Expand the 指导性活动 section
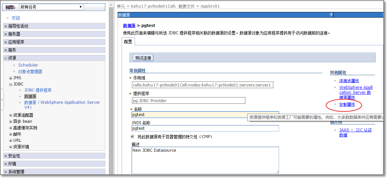 pyautogui.click(x=6, y=26)
